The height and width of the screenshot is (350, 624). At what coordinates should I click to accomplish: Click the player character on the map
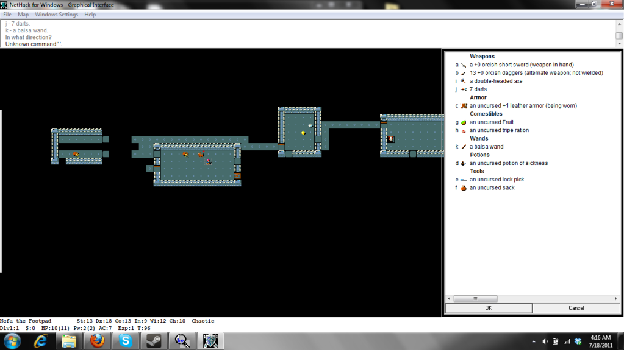(208, 161)
